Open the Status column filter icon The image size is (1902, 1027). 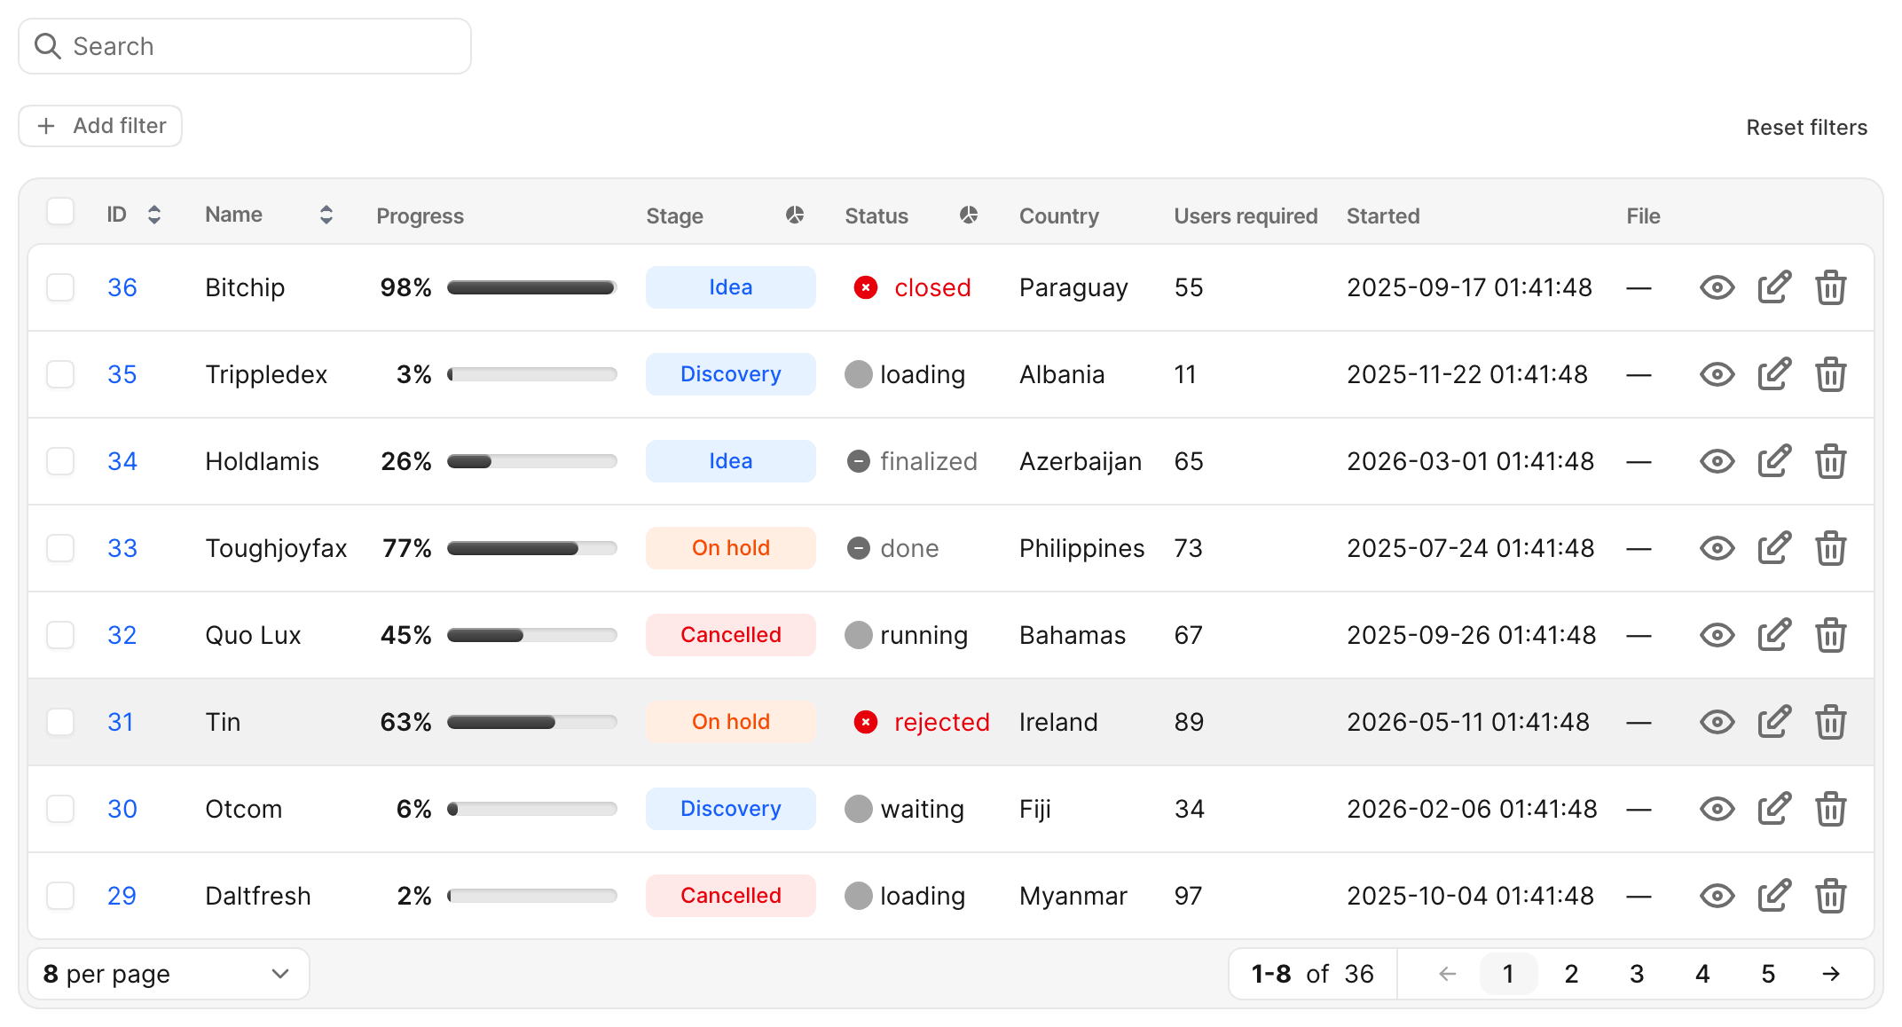969,215
